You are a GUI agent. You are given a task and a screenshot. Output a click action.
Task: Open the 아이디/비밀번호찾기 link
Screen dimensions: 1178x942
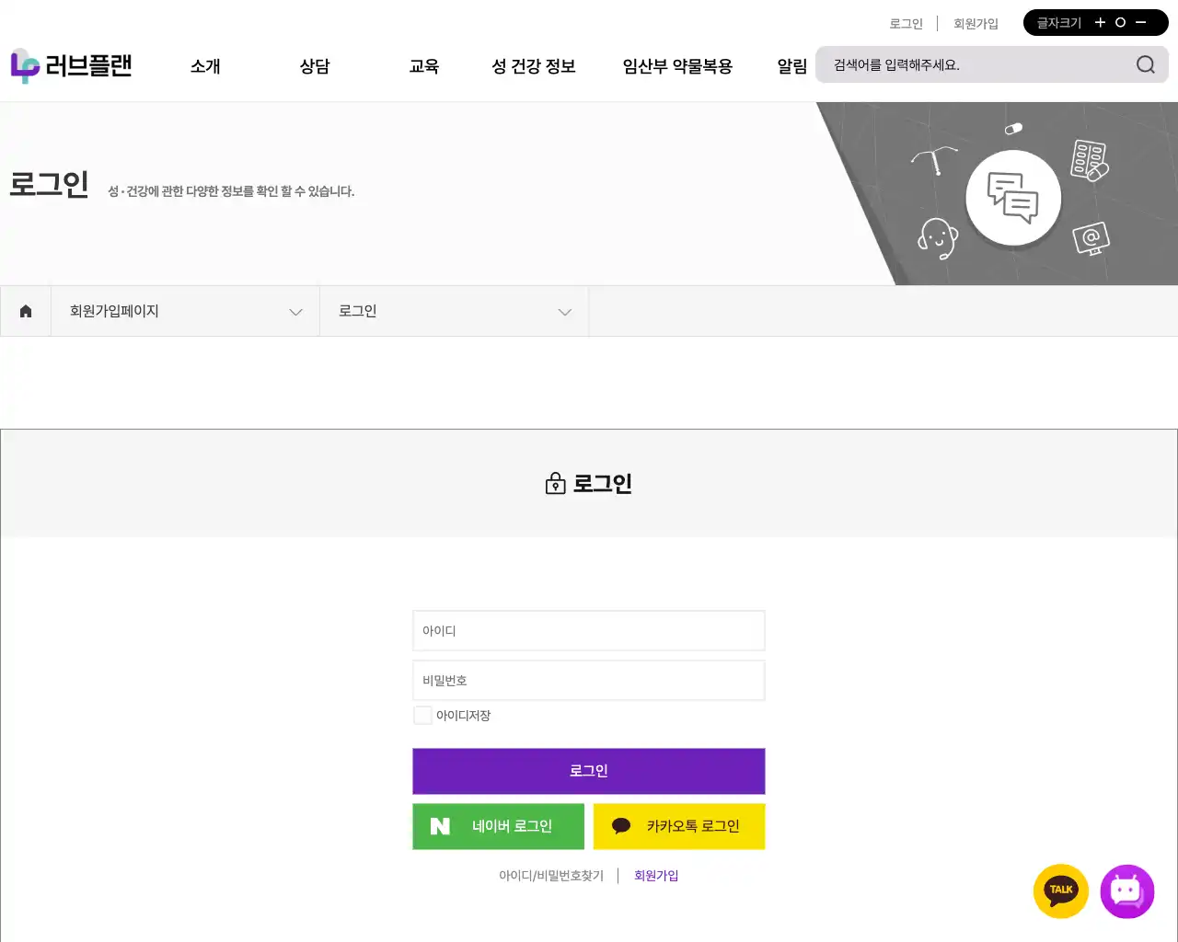(551, 876)
